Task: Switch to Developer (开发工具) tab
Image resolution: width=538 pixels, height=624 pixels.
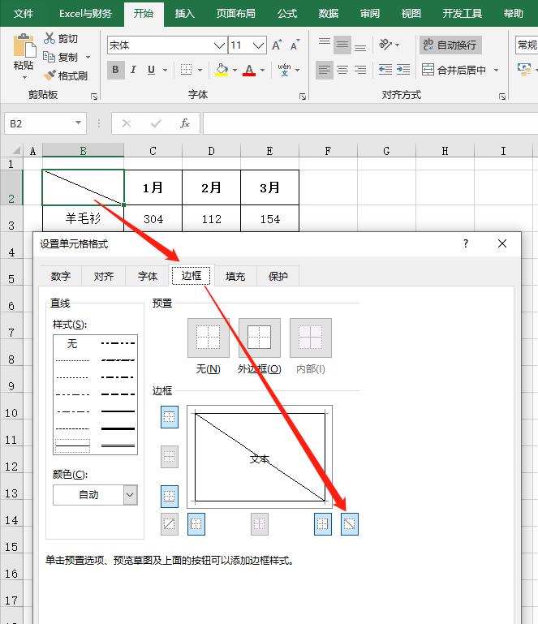Action: point(462,14)
